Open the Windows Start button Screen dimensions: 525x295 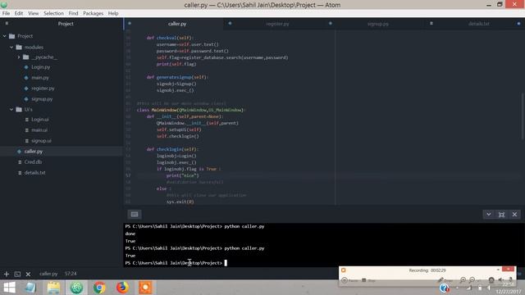pos(9,288)
